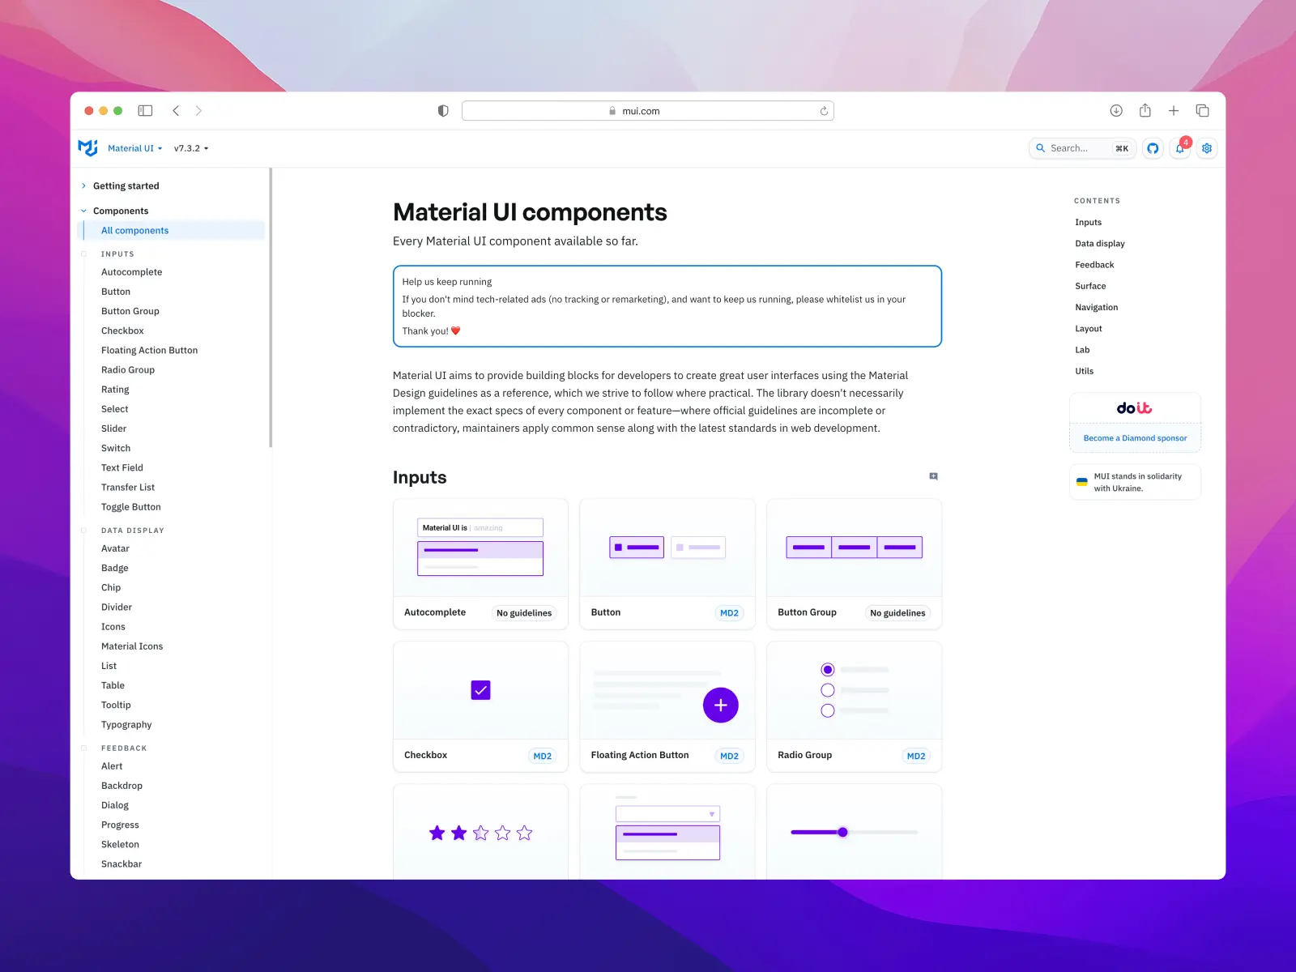The width and height of the screenshot is (1296, 972).
Task: Toggle the Safari sidebar icon
Action: point(145,111)
